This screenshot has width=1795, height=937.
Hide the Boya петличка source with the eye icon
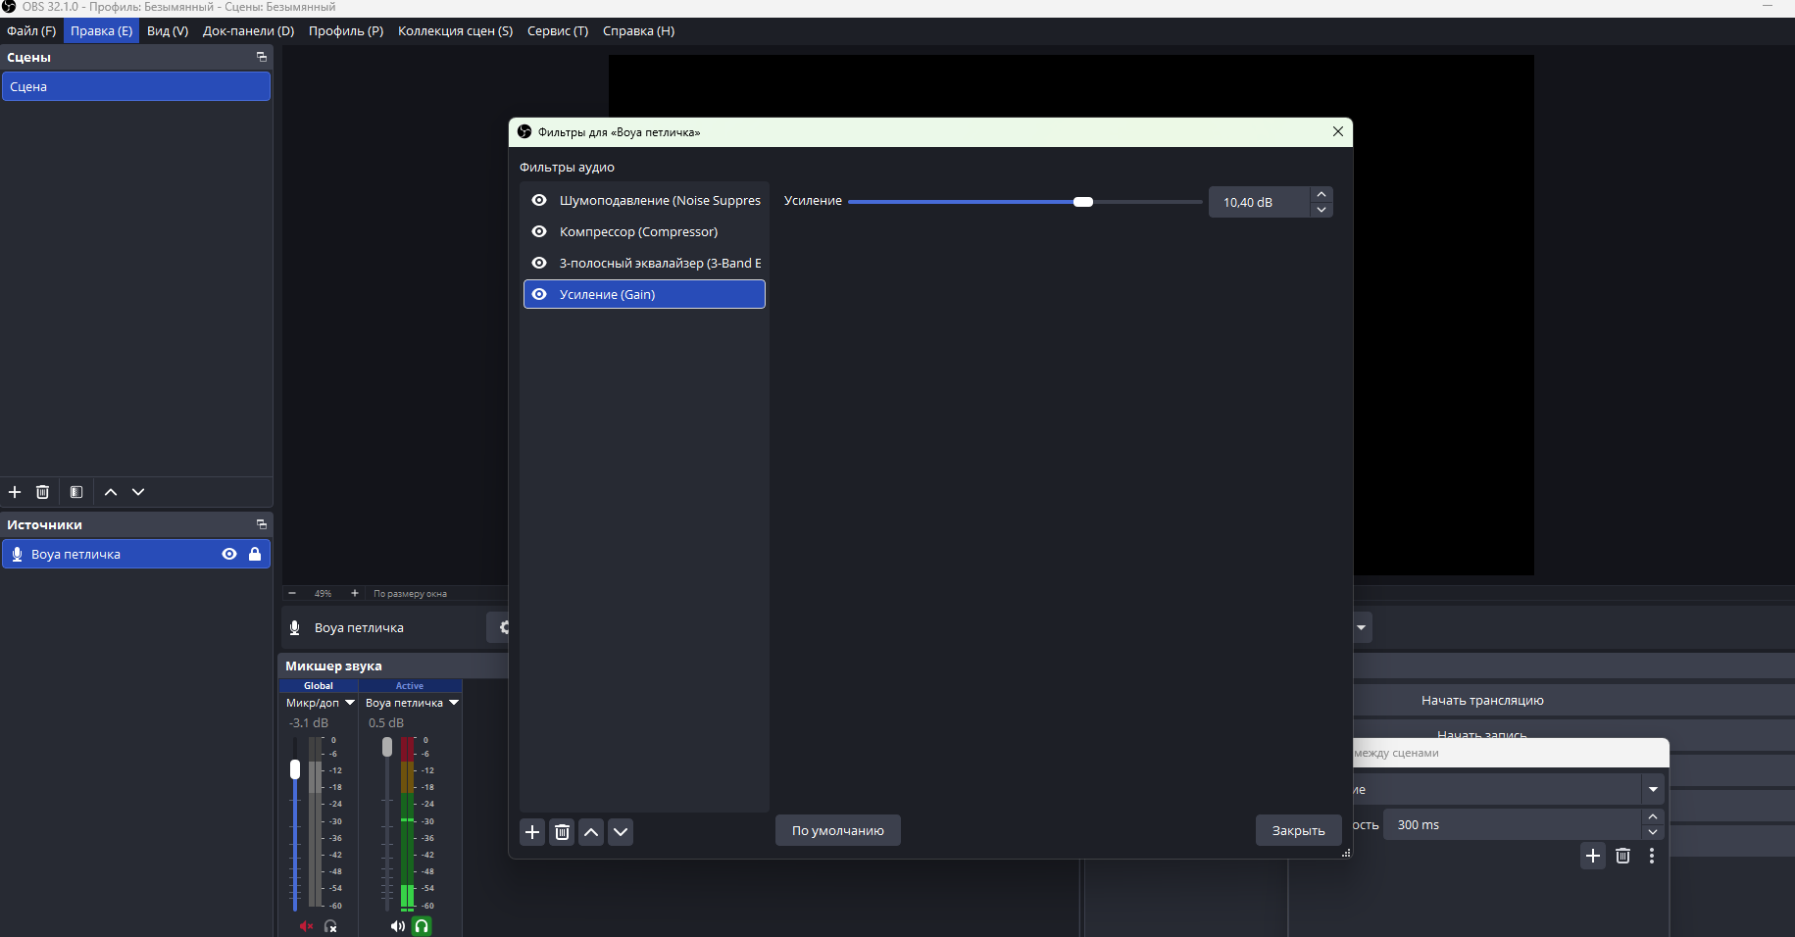coord(229,554)
